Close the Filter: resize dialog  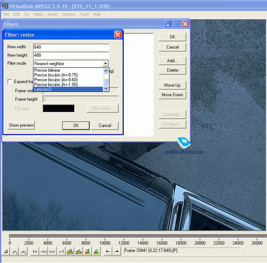coord(118,35)
